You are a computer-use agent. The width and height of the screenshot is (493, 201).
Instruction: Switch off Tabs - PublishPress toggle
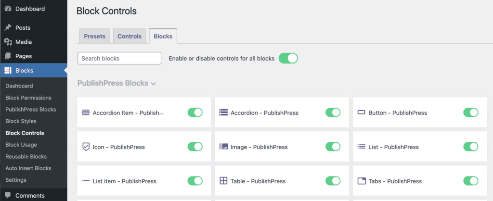pos(471,181)
